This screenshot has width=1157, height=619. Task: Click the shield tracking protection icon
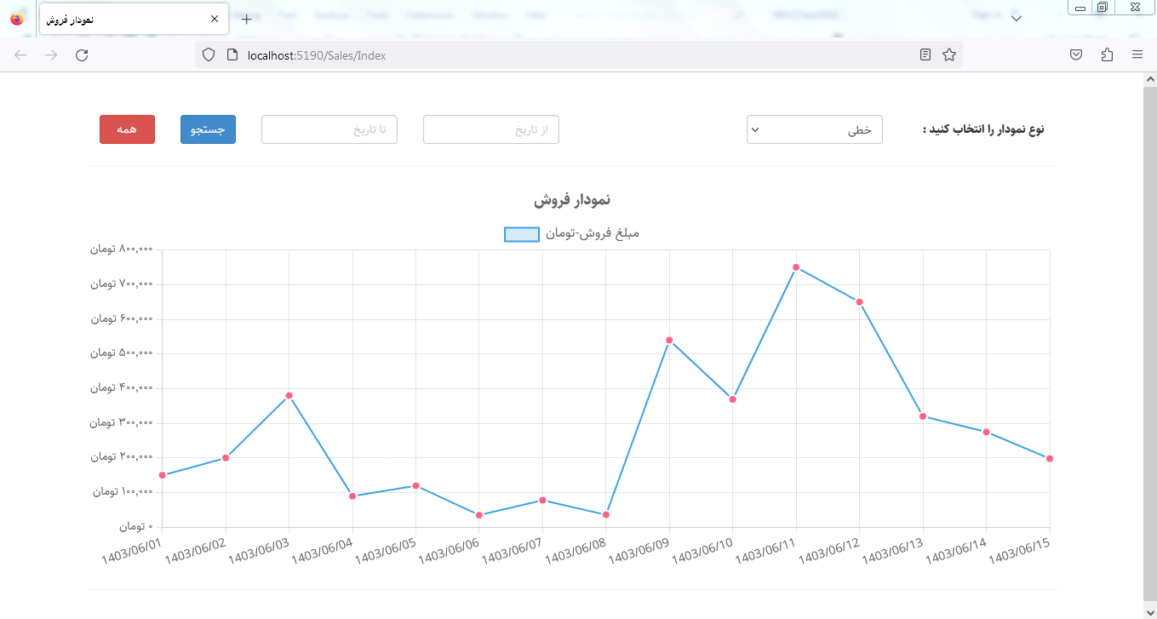(x=209, y=55)
